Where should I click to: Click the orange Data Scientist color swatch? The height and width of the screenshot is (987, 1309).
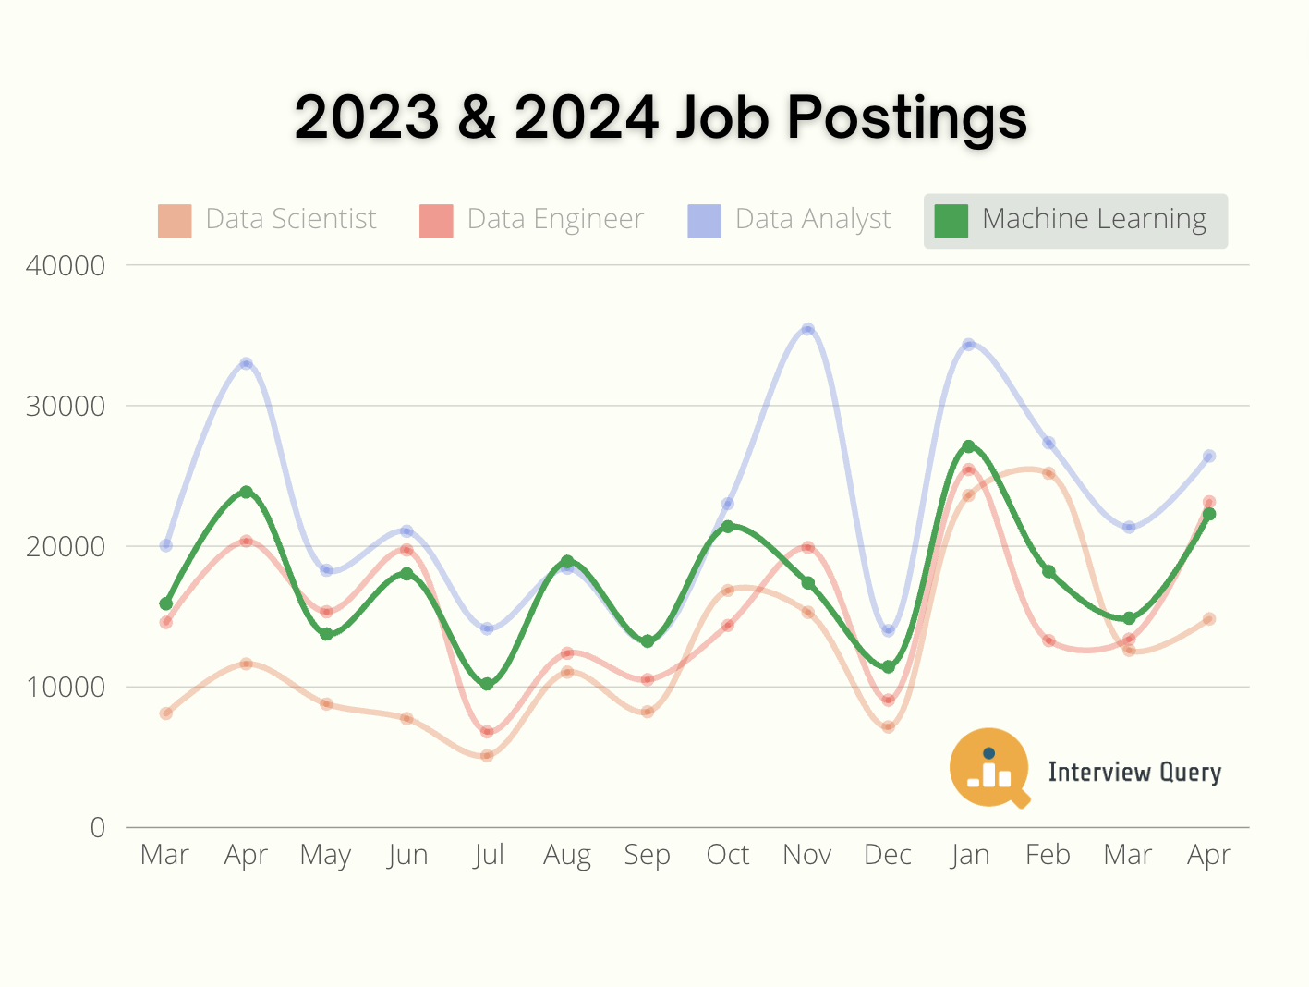[175, 221]
